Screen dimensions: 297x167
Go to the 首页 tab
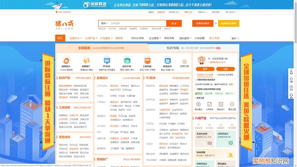click(60, 38)
